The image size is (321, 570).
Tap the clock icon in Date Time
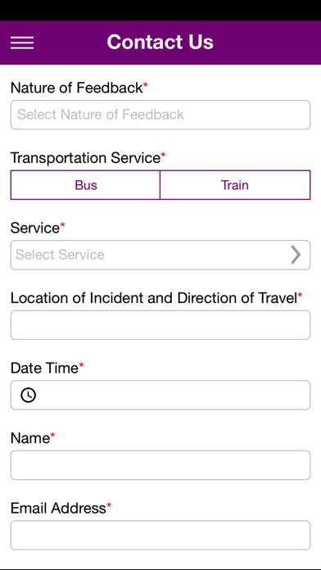(x=29, y=395)
